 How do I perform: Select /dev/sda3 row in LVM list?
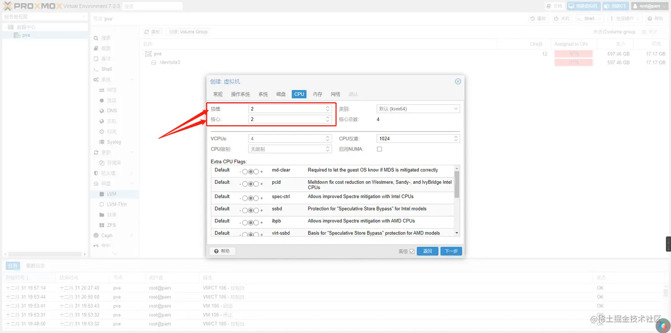pyautogui.click(x=404, y=63)
